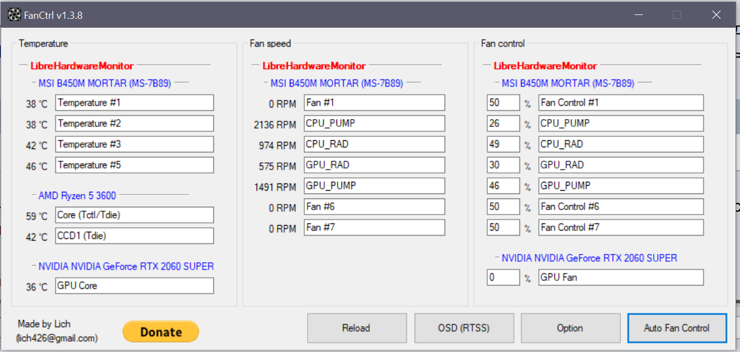Edit the Temperature #2 name field
Viewport: 740px width, 352px height.
tap(135, 124)
